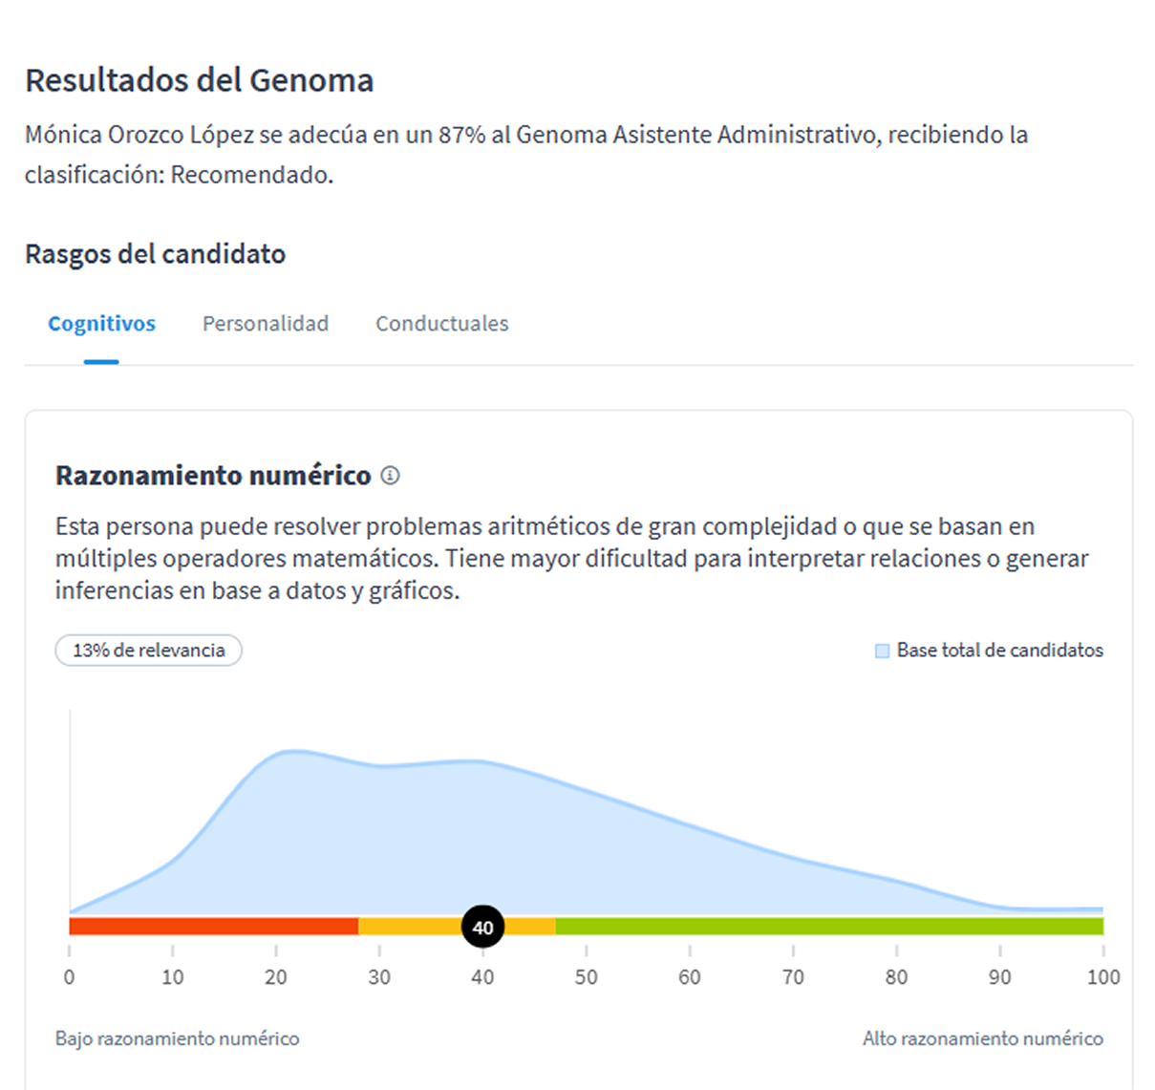1155x1090 pixels.
Task: Toggle the 13% de relevancia chip
Action: tap(148, 650)
